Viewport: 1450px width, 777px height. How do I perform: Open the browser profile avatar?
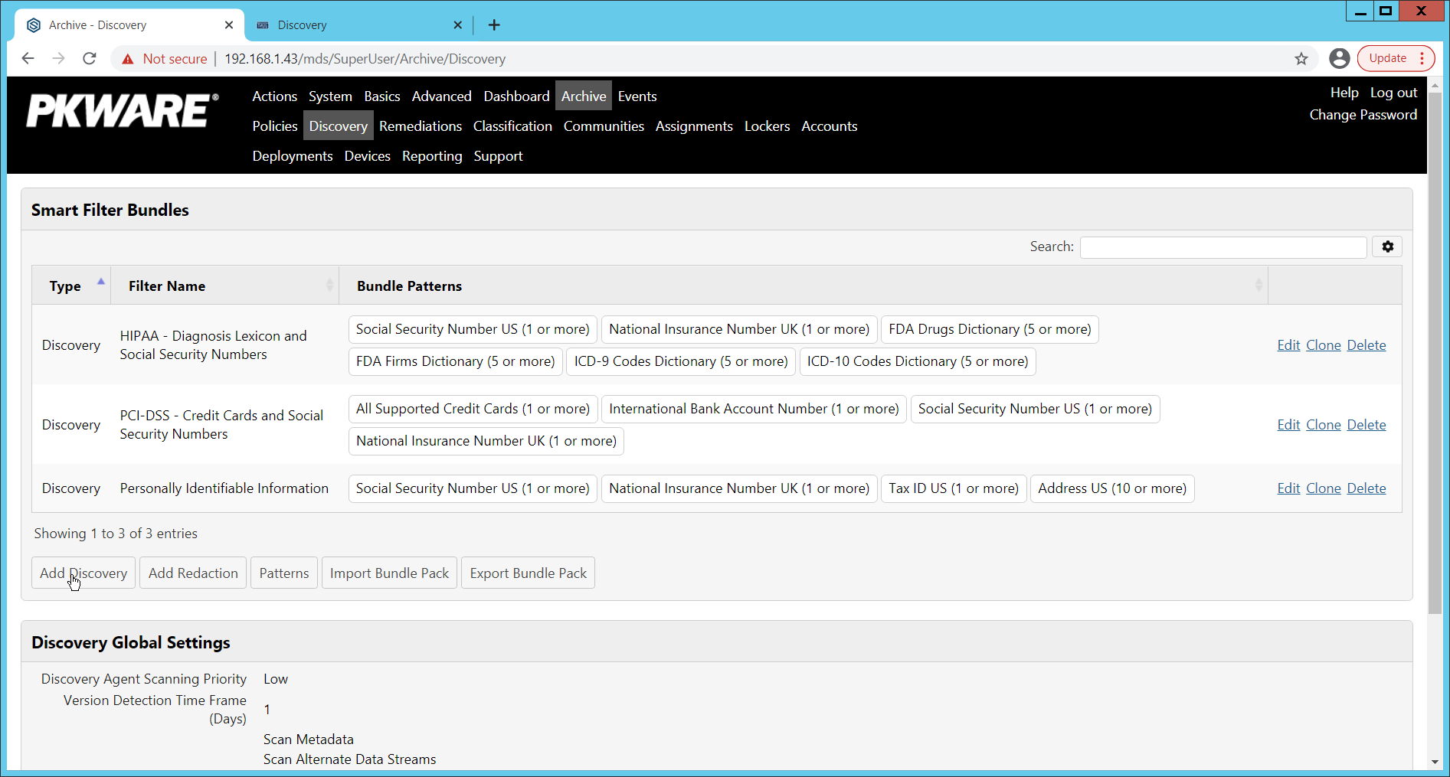pyautogui.click(x=1339, y=58)
